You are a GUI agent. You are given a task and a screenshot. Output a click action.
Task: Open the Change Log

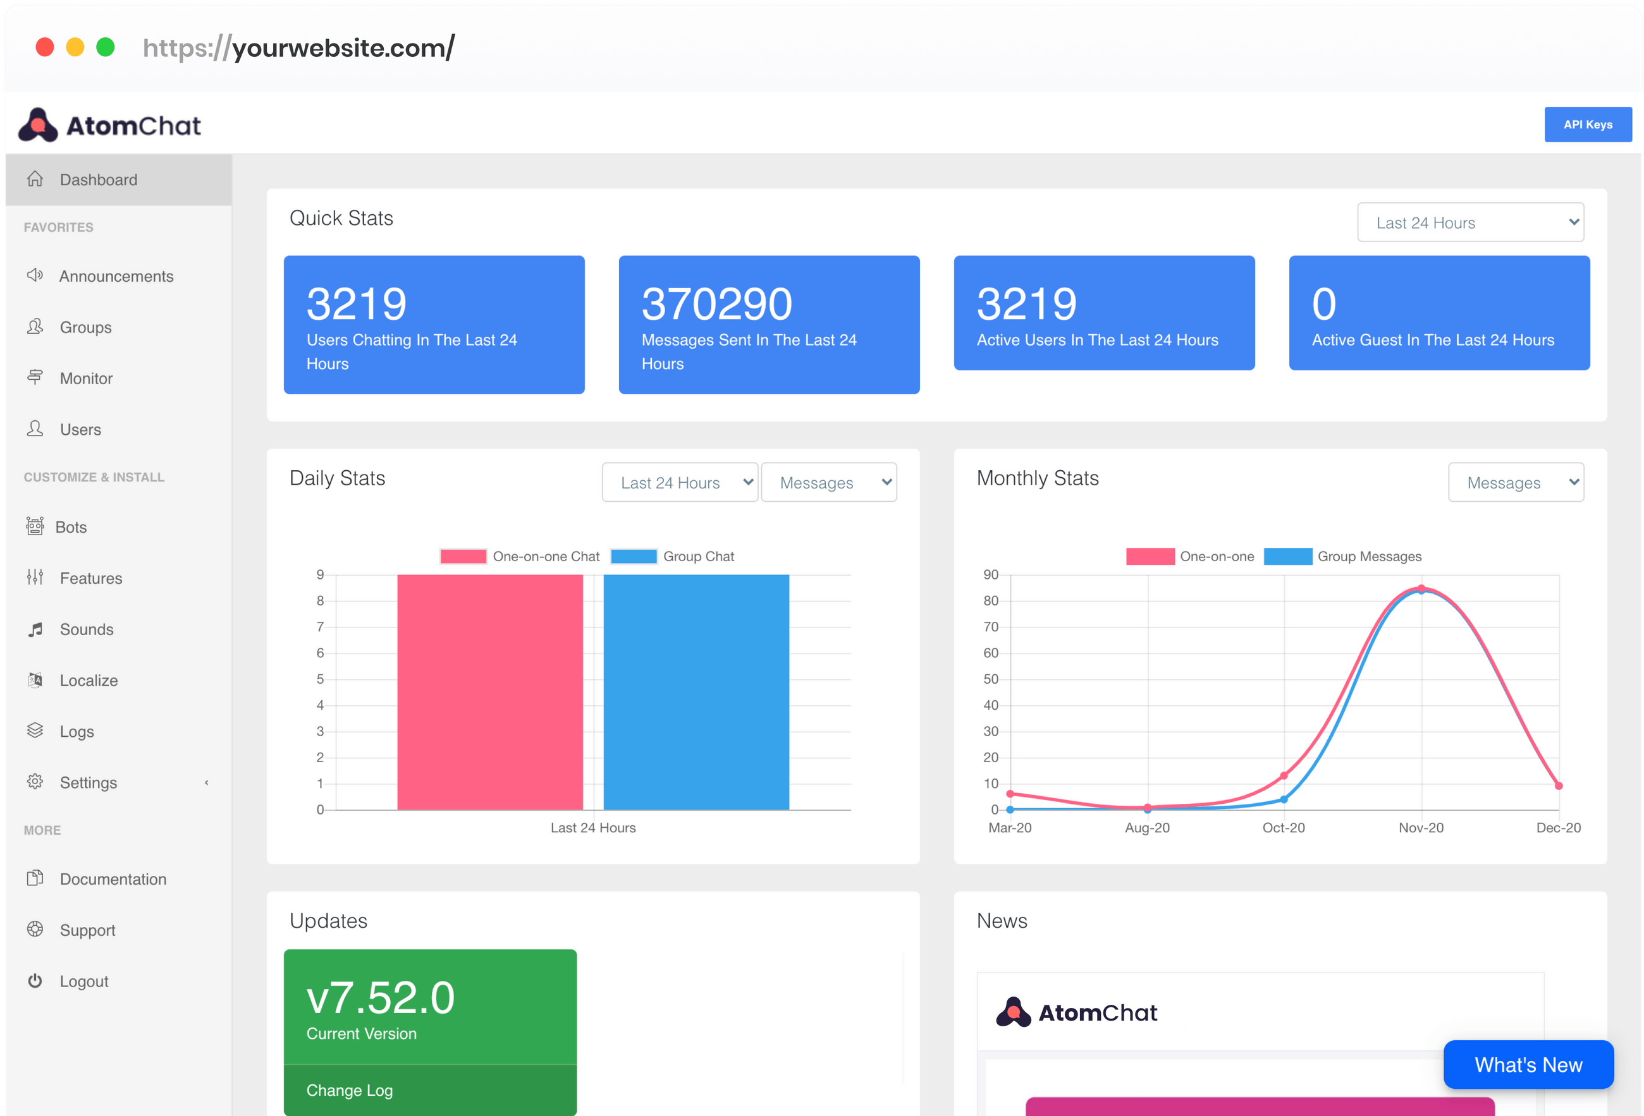[x=350, y=1090]
